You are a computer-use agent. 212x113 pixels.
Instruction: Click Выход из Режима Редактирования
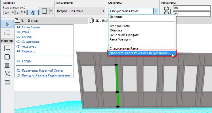coord(47,76)
